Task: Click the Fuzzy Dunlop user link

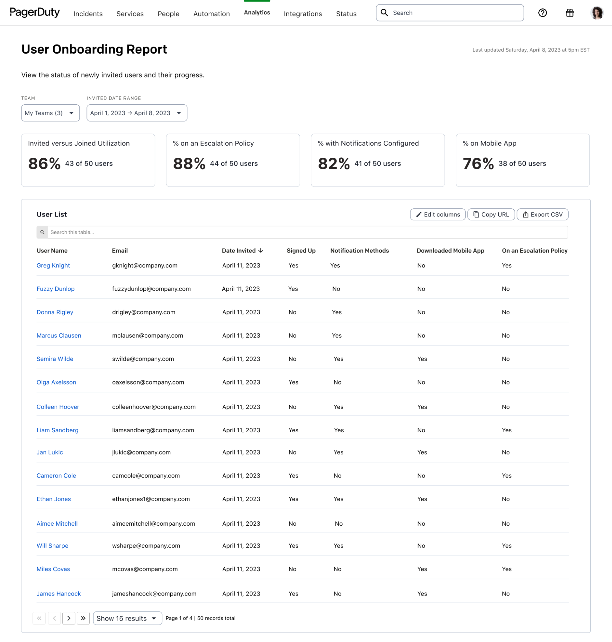Action: pos(56,289)
